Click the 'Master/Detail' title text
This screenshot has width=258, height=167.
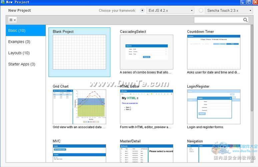[x=130, y=141]
